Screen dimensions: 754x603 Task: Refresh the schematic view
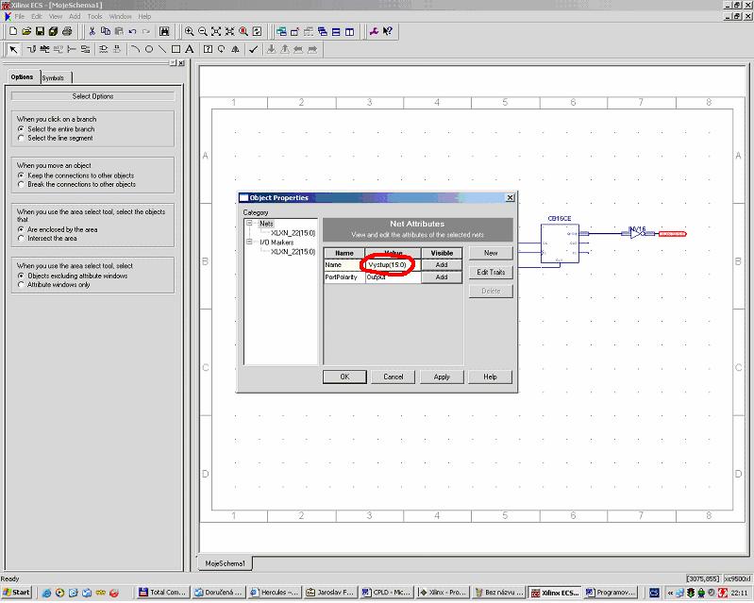pyautogui.click(x=258, y=32)
